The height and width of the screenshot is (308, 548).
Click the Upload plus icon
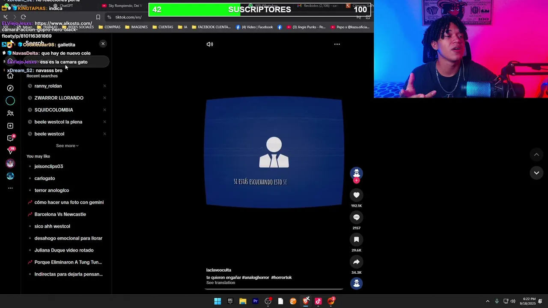click(10, 126)
